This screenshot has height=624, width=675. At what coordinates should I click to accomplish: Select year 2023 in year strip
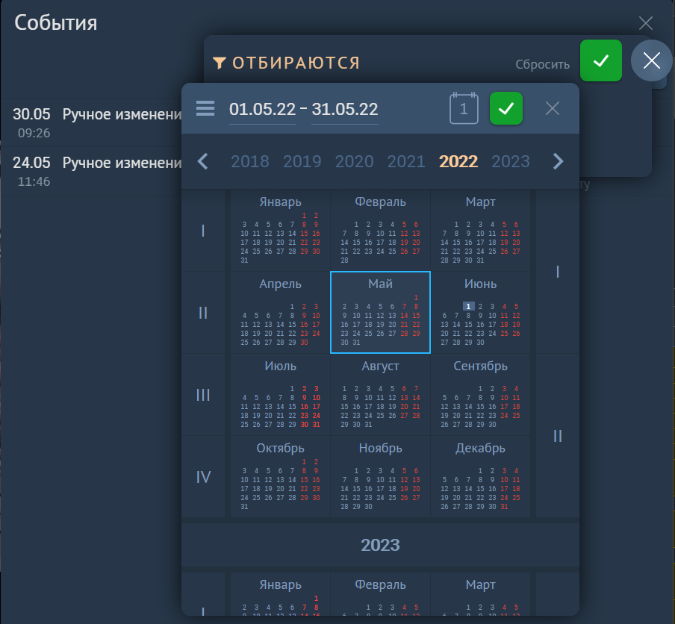click(x=511, y=161)
